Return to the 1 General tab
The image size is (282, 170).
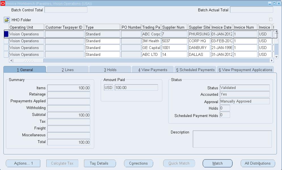coord(24,69)
